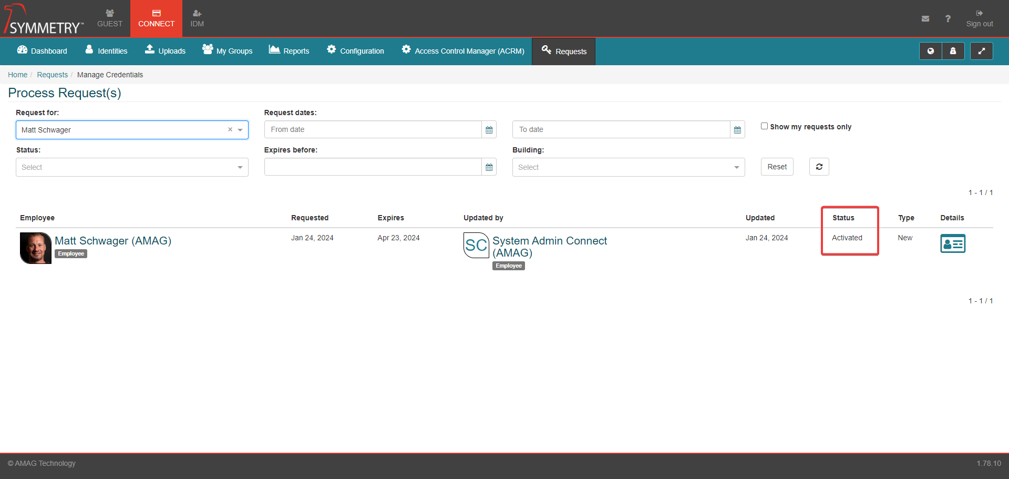Switch to the CONNECT module
Viewport: 1009px width, 479px height.
click(x=156, y=18)
